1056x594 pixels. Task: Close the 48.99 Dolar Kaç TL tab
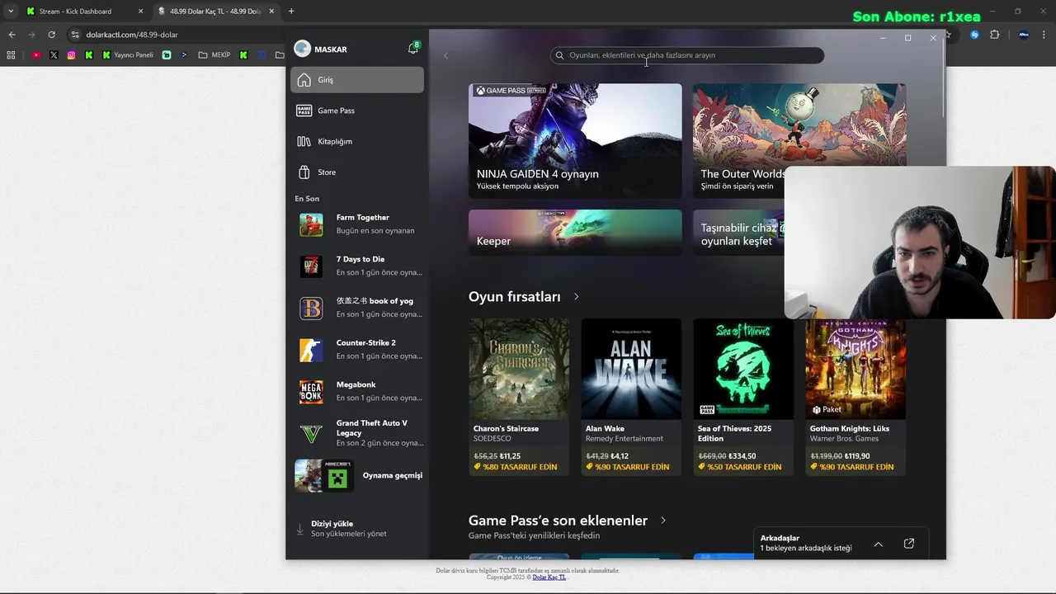tap(271, 12)
